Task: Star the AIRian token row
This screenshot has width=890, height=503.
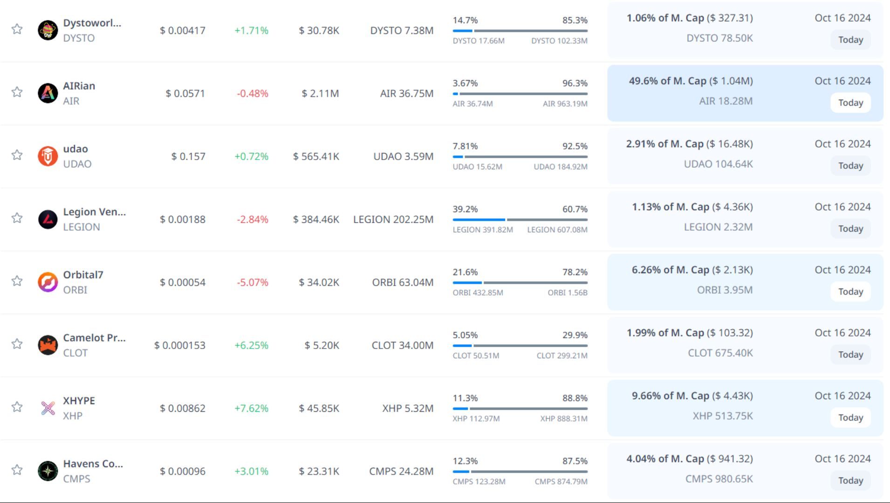Action: click(x=17, y=92)
